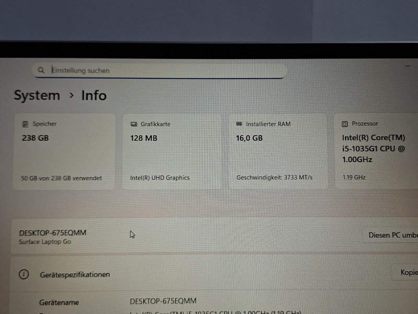Click the Prozessor chip icon

(x=345, y=125)
